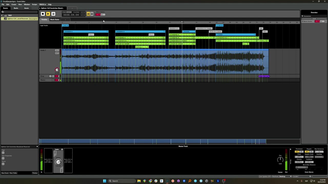328x184 pixels.
Task: Open the Assets browser tab
Action: pyautogui.click(x=26, y=8)
